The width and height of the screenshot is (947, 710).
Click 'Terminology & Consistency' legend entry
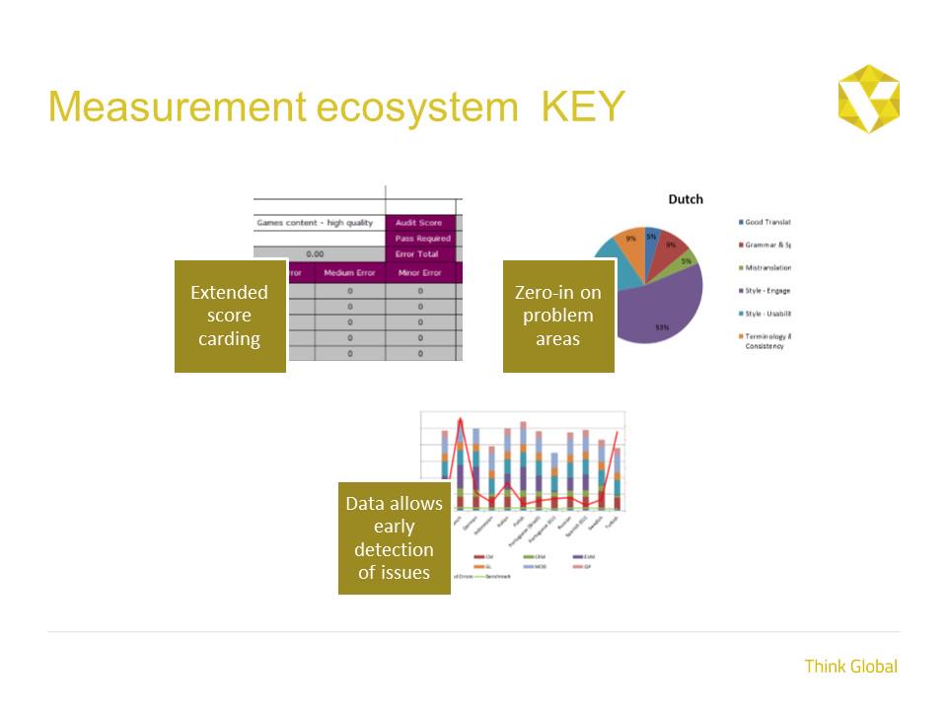[765, 341]
